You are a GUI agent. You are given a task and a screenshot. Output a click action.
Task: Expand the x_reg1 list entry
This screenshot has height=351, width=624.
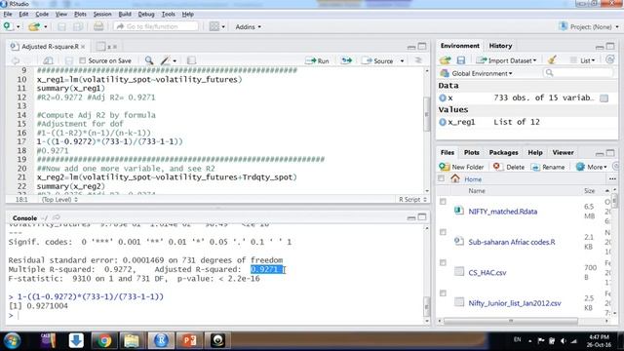click(443, 122)
